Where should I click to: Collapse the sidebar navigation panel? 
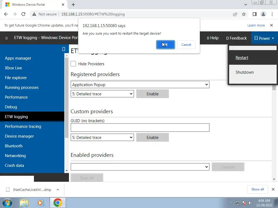pos(64,49)
